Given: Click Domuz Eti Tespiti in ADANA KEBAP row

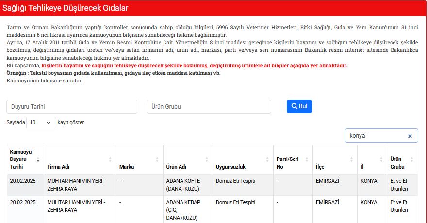Looking at the screenshot, I should pos(235,202).
